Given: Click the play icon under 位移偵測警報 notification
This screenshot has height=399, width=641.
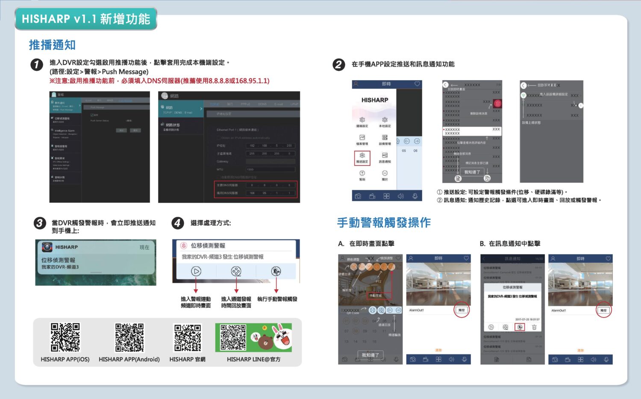Looking at the screenshot, I should point(196,271).
